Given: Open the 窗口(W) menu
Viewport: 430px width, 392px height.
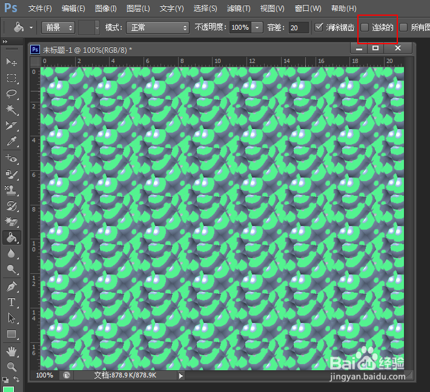Looking at the screenshot, I should point(308,8).
